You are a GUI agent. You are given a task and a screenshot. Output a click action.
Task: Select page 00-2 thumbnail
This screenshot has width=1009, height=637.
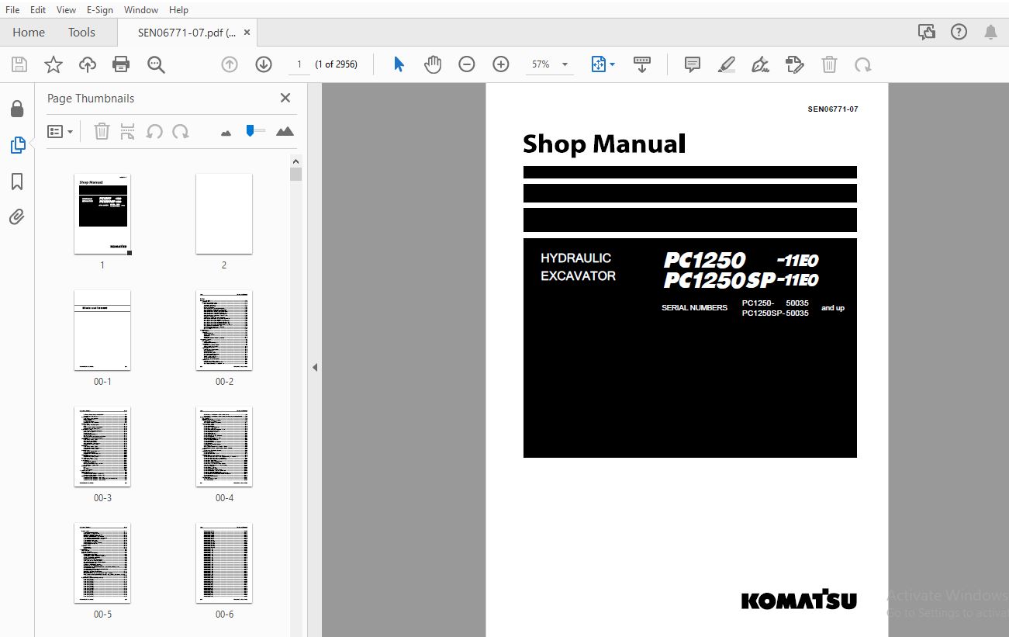[x=224, y=331]
